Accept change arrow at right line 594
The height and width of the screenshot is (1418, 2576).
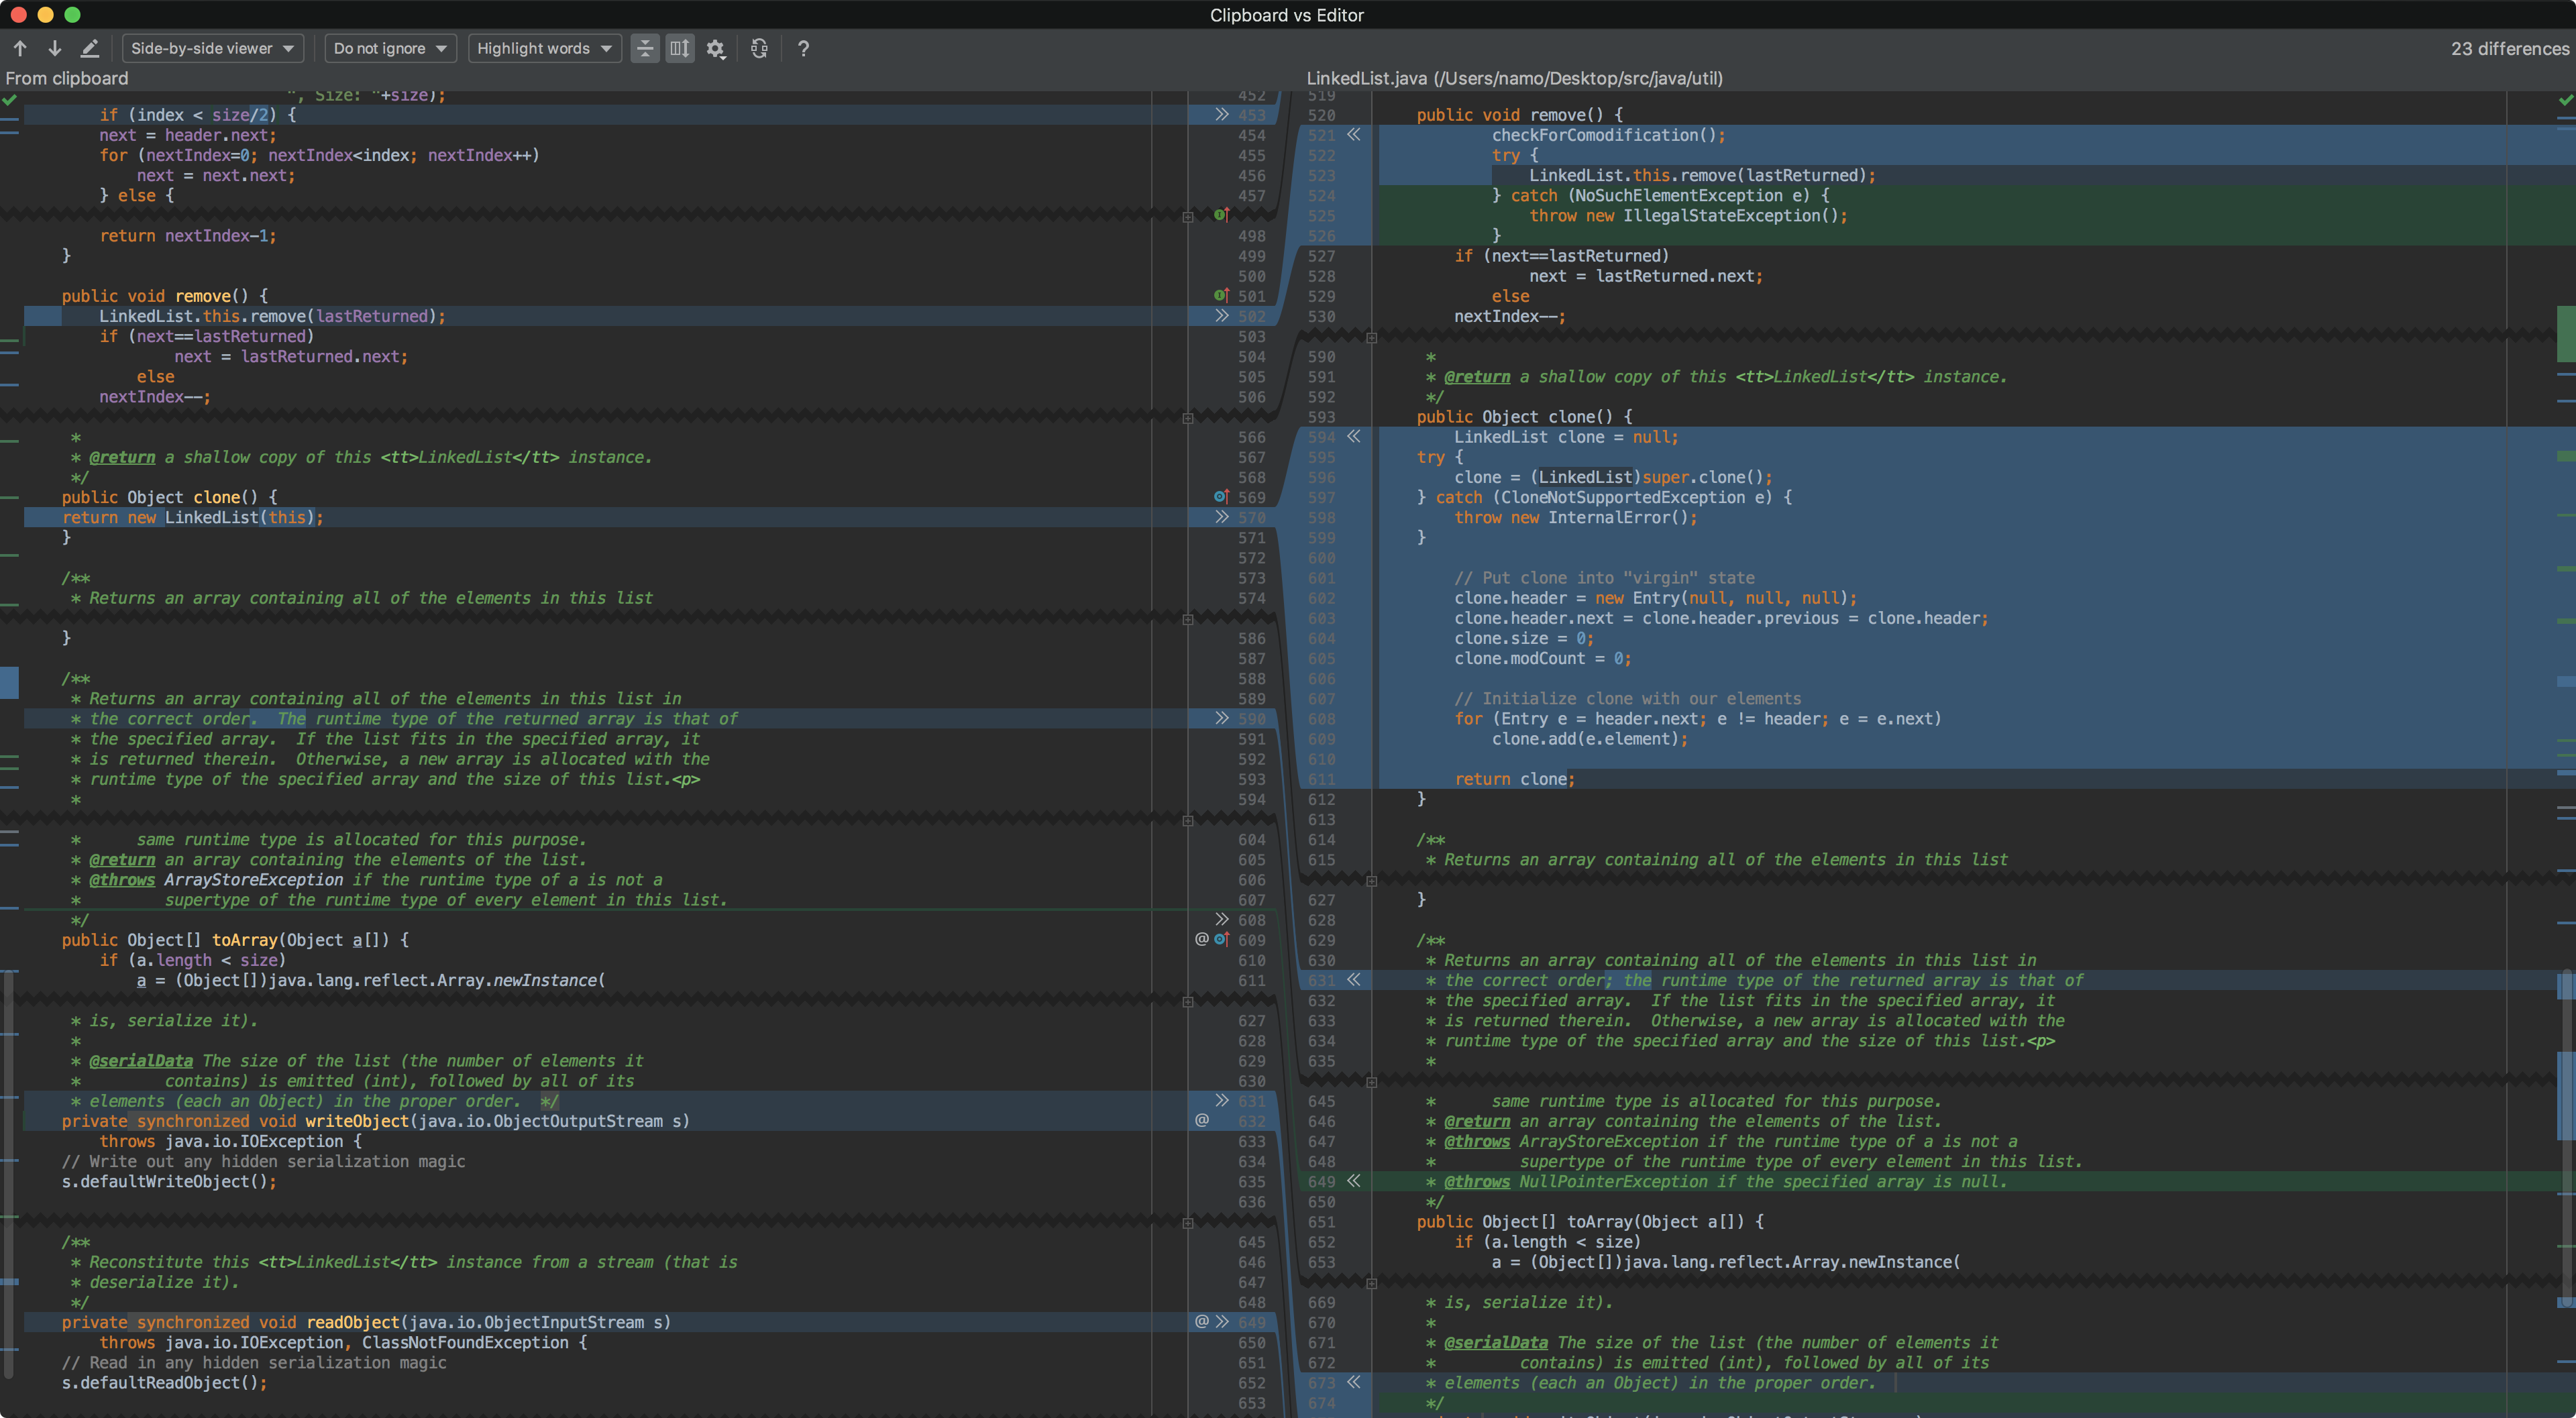coord(1353,437)
